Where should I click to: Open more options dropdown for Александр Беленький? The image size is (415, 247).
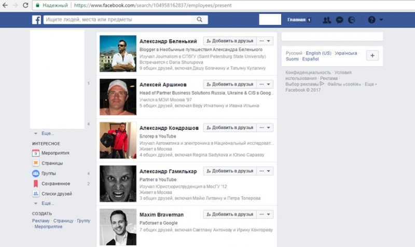coord(265,41)
